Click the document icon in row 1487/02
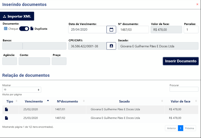The image size is (201, 138). (x=7, y=118)
